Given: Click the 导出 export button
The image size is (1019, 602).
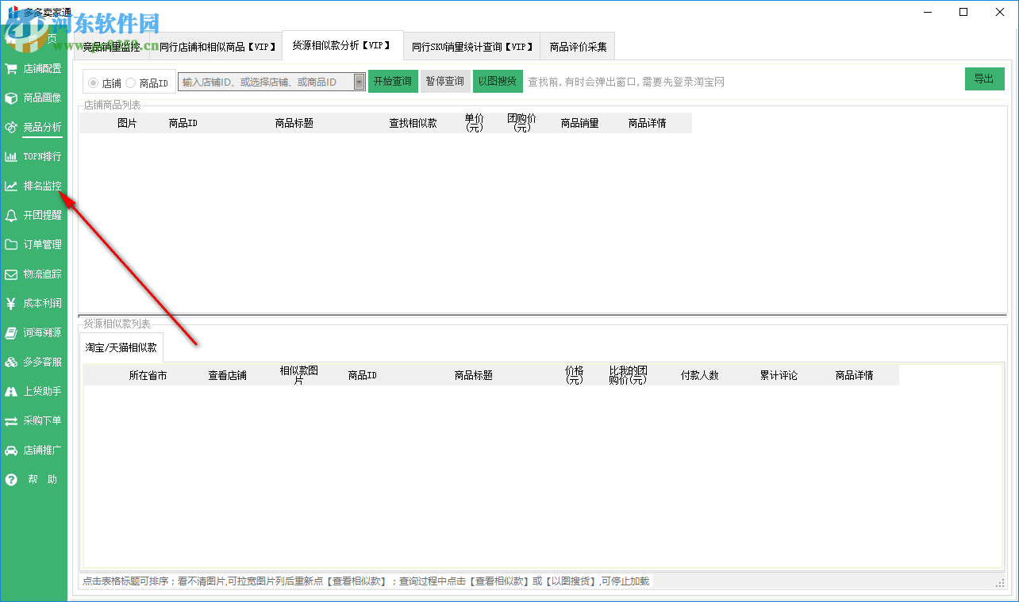Looking at the screenshot, I should click(984, 79).
